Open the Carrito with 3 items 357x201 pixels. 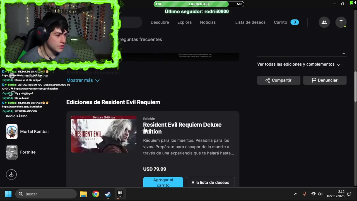(x=286, y=22)
